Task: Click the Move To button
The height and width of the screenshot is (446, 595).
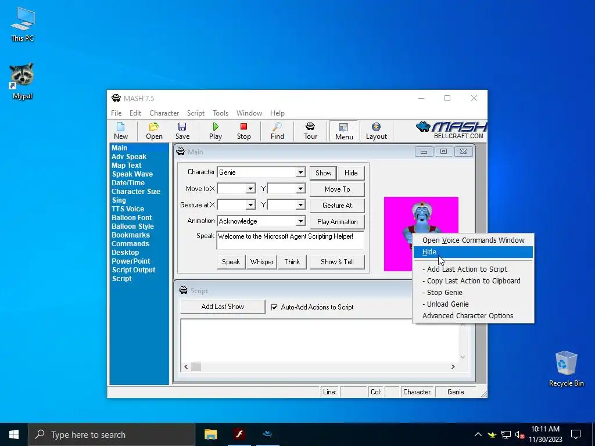Action: 338,189
